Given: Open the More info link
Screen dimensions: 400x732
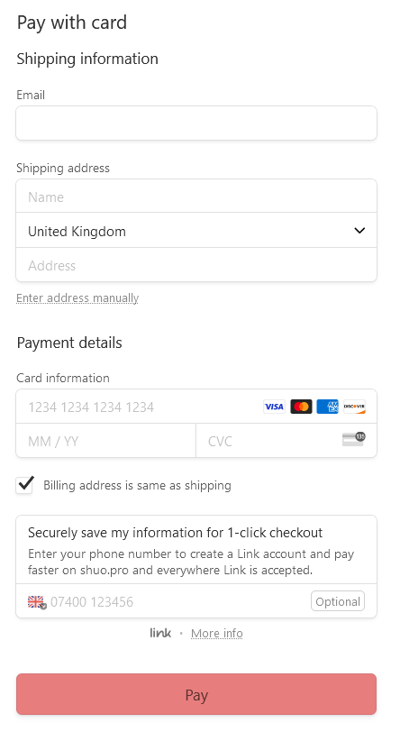Looking at the screenshot, I should pos(217,634).
